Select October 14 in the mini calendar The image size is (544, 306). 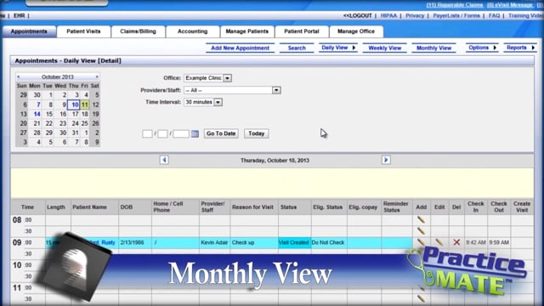[37, 114]
